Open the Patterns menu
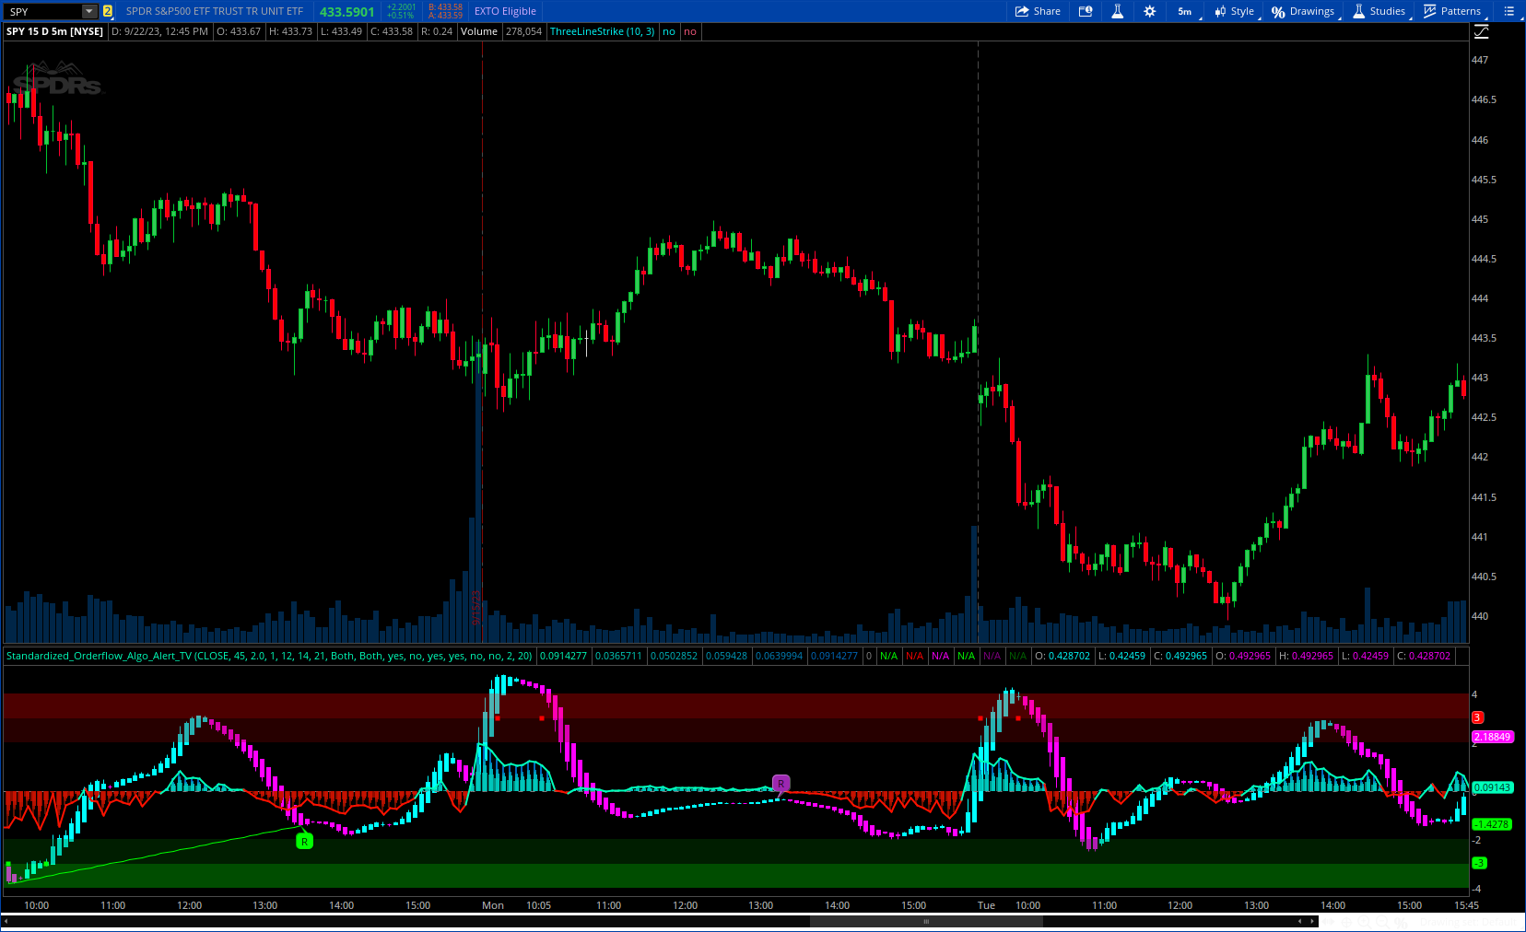 [1452, 11]
